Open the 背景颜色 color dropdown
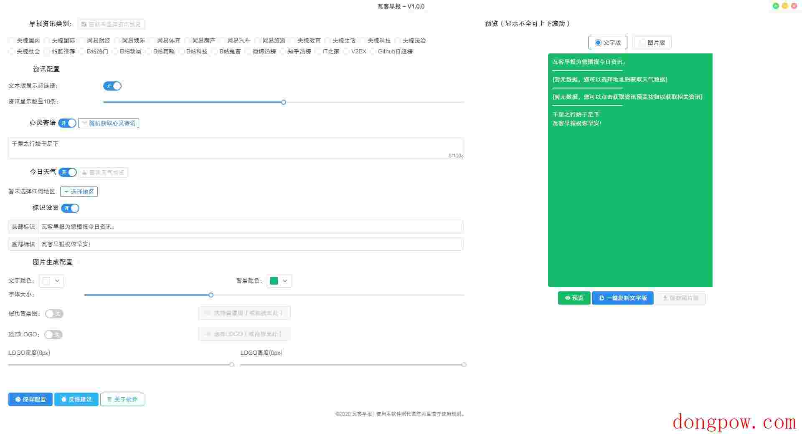Viewport: 802px width, 434px height. tap(279, 281)
